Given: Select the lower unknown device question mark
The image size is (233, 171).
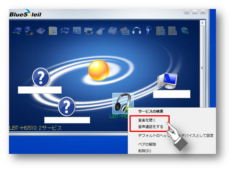Looking at the screenshot, I should click(x=67, y=106).
